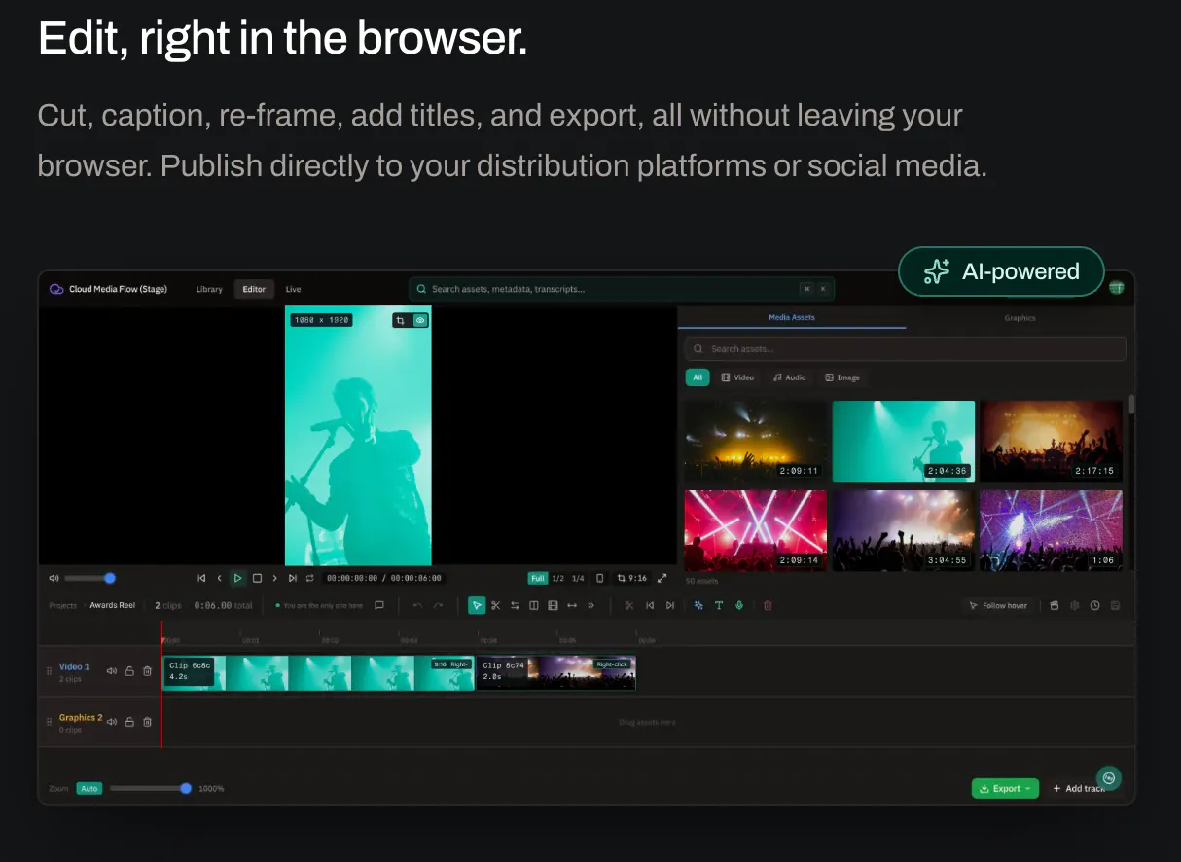The height and width of the screenshot is (862, 1181).
Task: Select the crop icon on the preview
Action: pyautogui.click(x=402, y=320)
